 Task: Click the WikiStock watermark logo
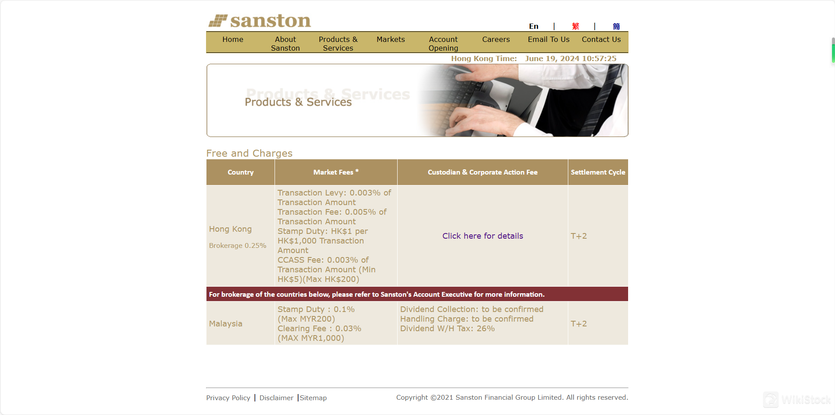click(x=797, y=400)
